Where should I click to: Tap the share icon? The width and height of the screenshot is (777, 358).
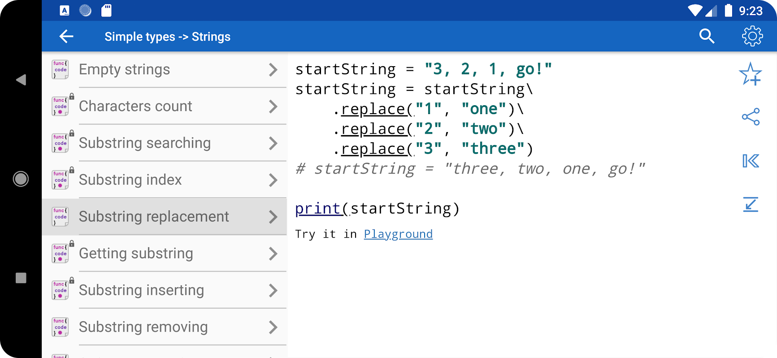(x=751, y=117)
